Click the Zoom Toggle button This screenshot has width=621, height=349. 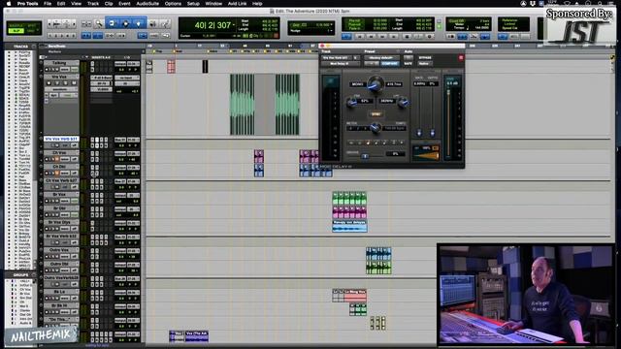tap(86, 24)
